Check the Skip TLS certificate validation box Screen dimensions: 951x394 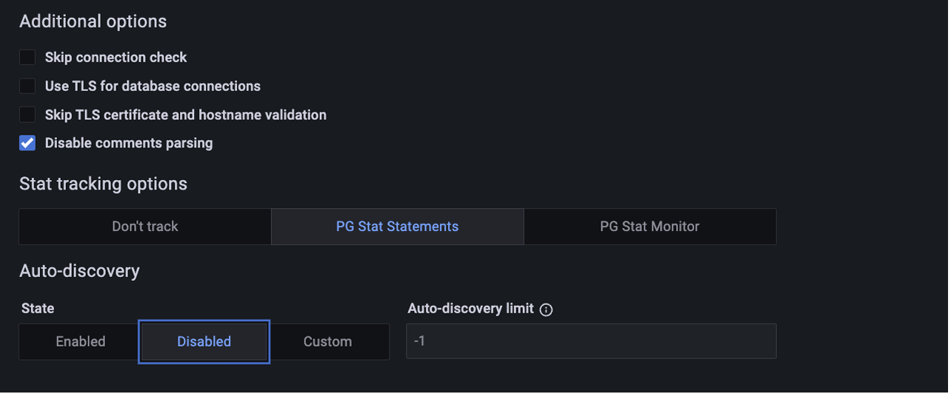click(27, 115)
